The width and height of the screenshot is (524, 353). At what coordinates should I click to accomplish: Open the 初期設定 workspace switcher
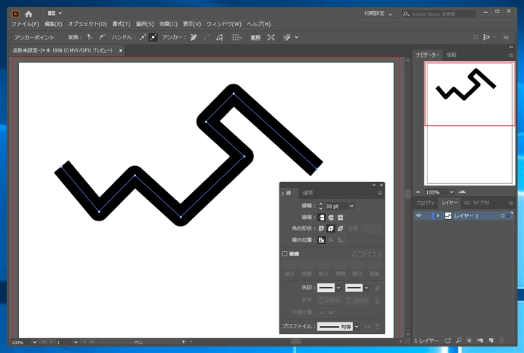tap(378, 14)
